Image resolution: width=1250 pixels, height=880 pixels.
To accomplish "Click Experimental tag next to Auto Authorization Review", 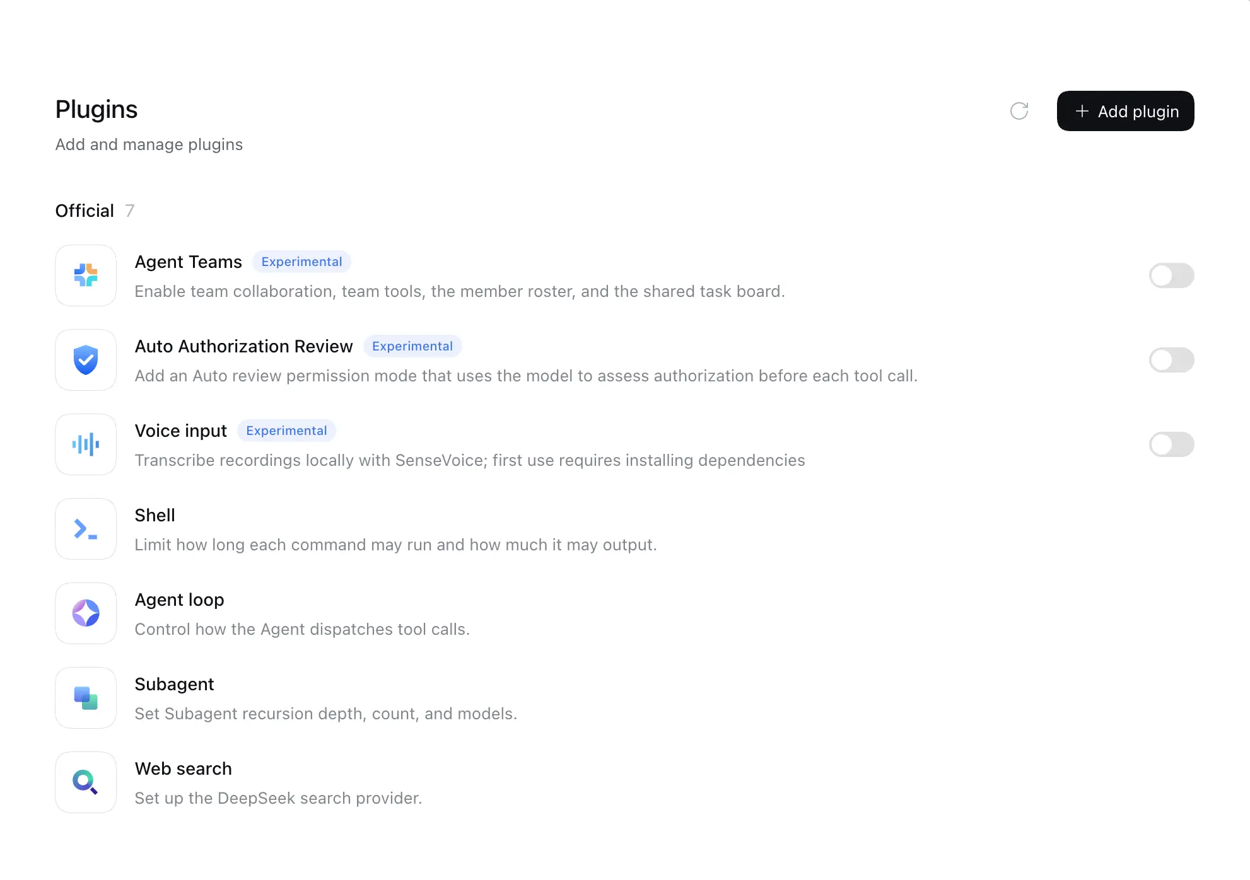I will (x=412, y=346).
